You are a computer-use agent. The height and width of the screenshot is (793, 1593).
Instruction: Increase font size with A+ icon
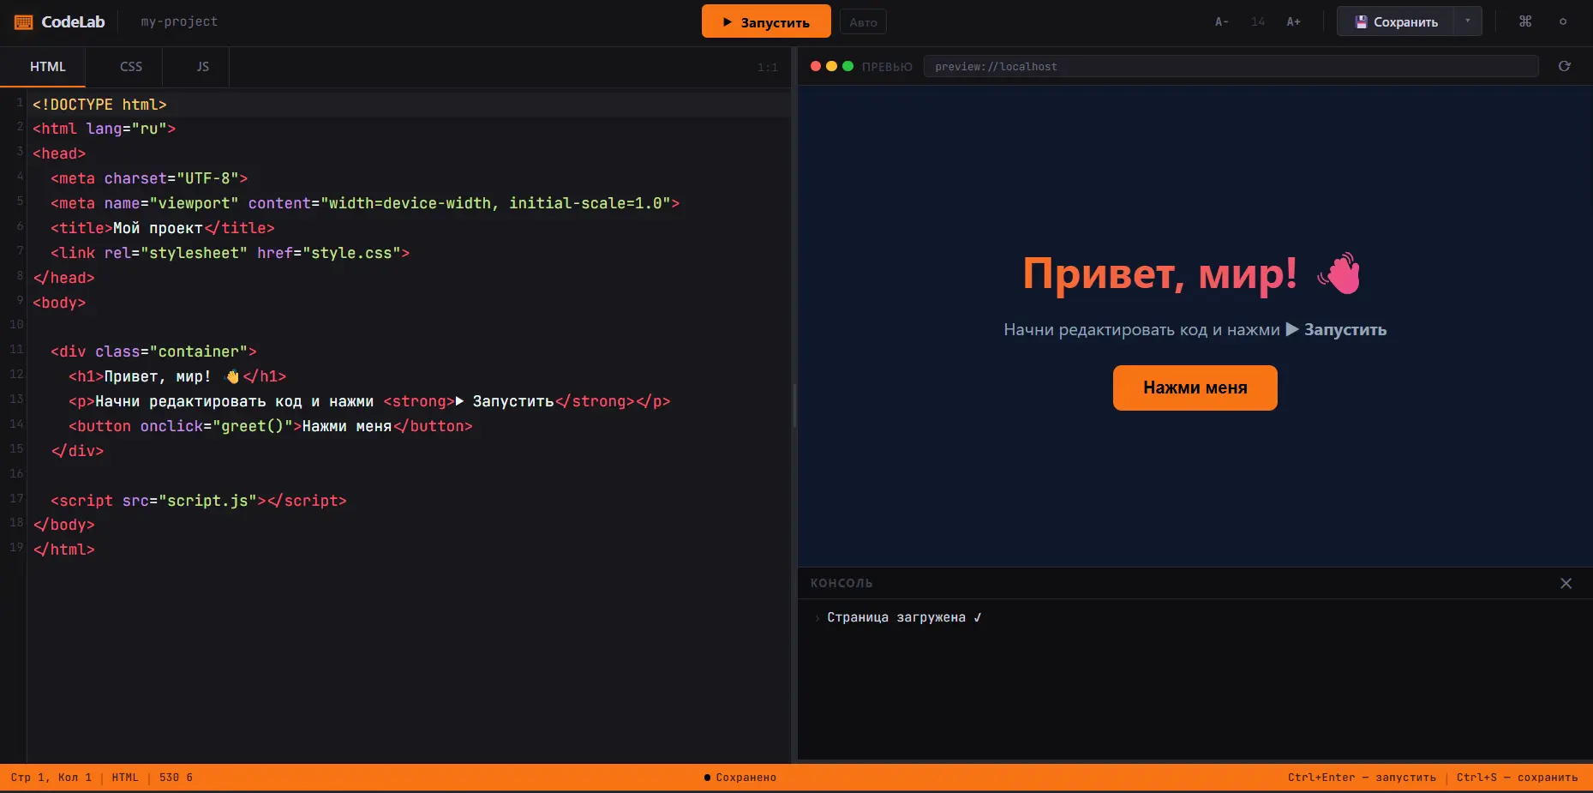coord(1293,21)
